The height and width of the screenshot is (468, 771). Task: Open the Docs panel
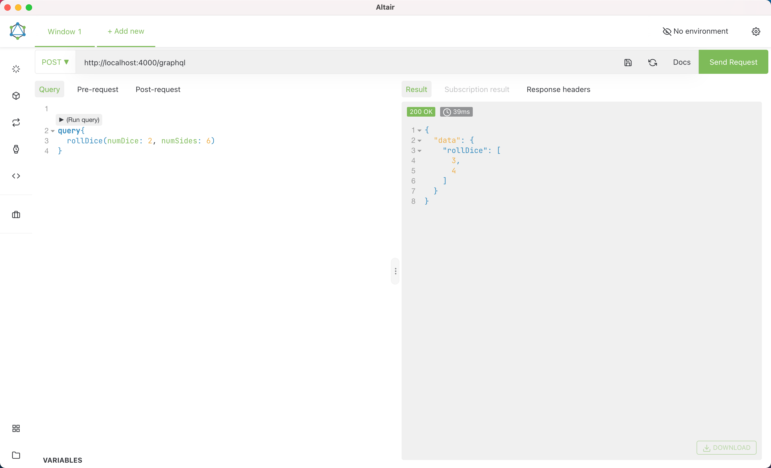pyautogui.click(x=681, y=62)
